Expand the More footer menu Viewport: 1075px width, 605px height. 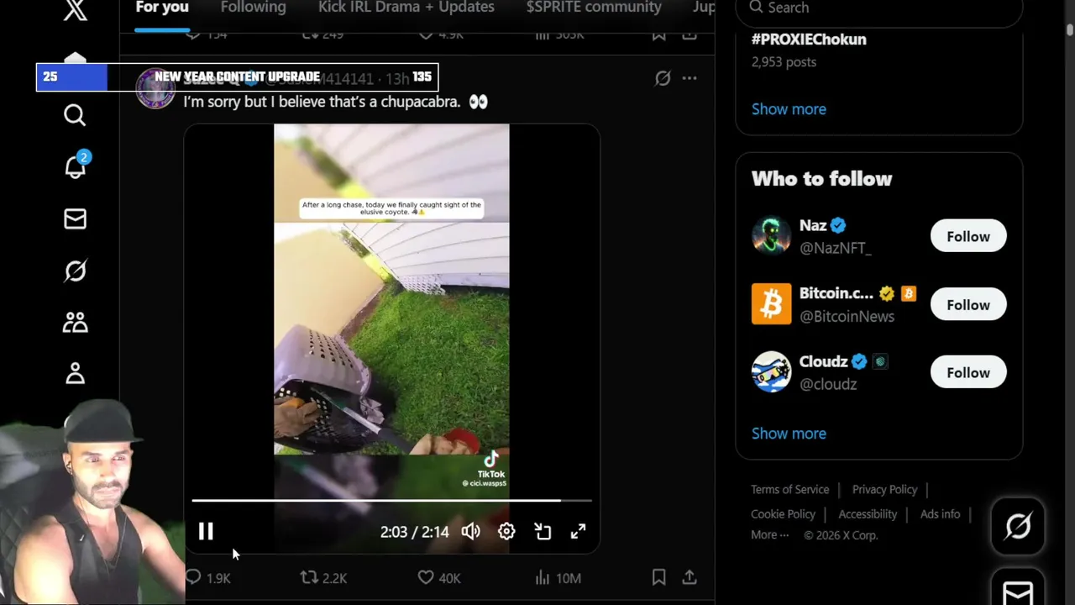click(x=769, y=535)
